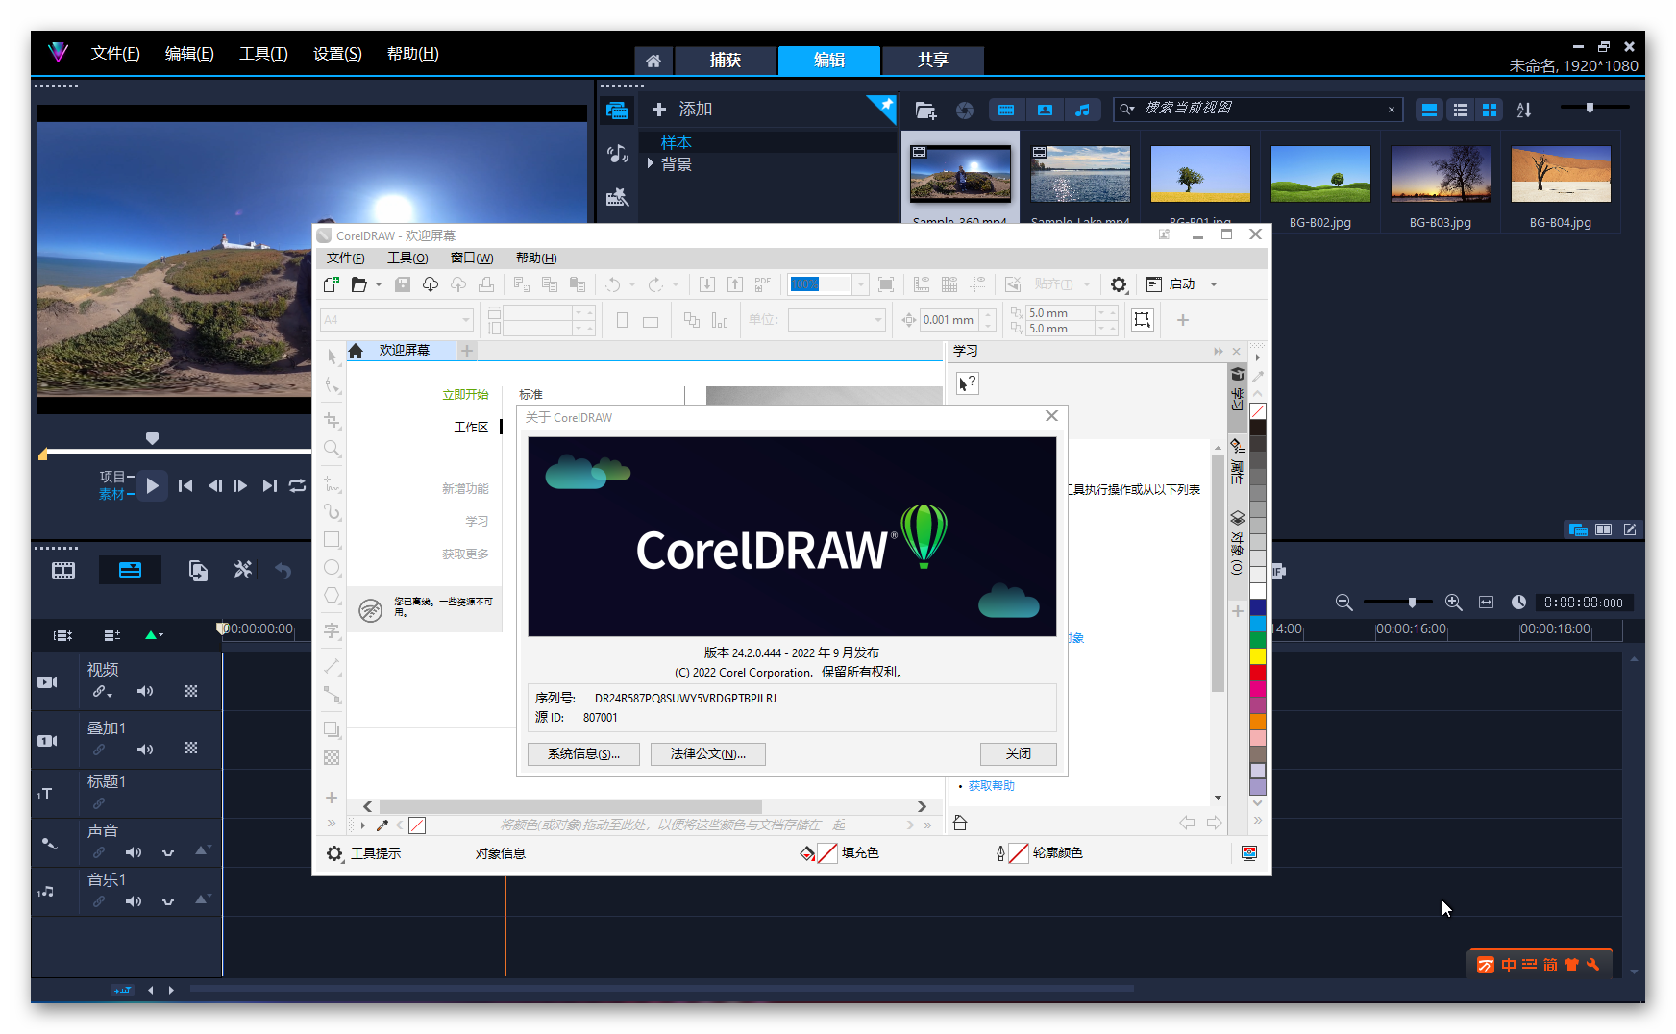Open the 启动 launcher dropdown arrow
This screenshot has width=1676, height=1034.
(1214, 284)
